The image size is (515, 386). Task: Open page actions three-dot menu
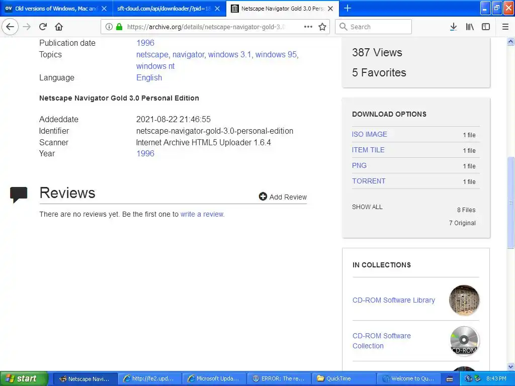click(x=308, y=27)
